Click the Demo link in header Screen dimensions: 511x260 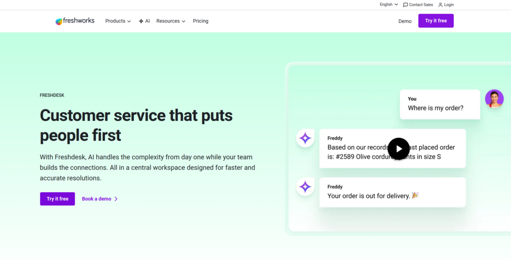pos(405,21)
